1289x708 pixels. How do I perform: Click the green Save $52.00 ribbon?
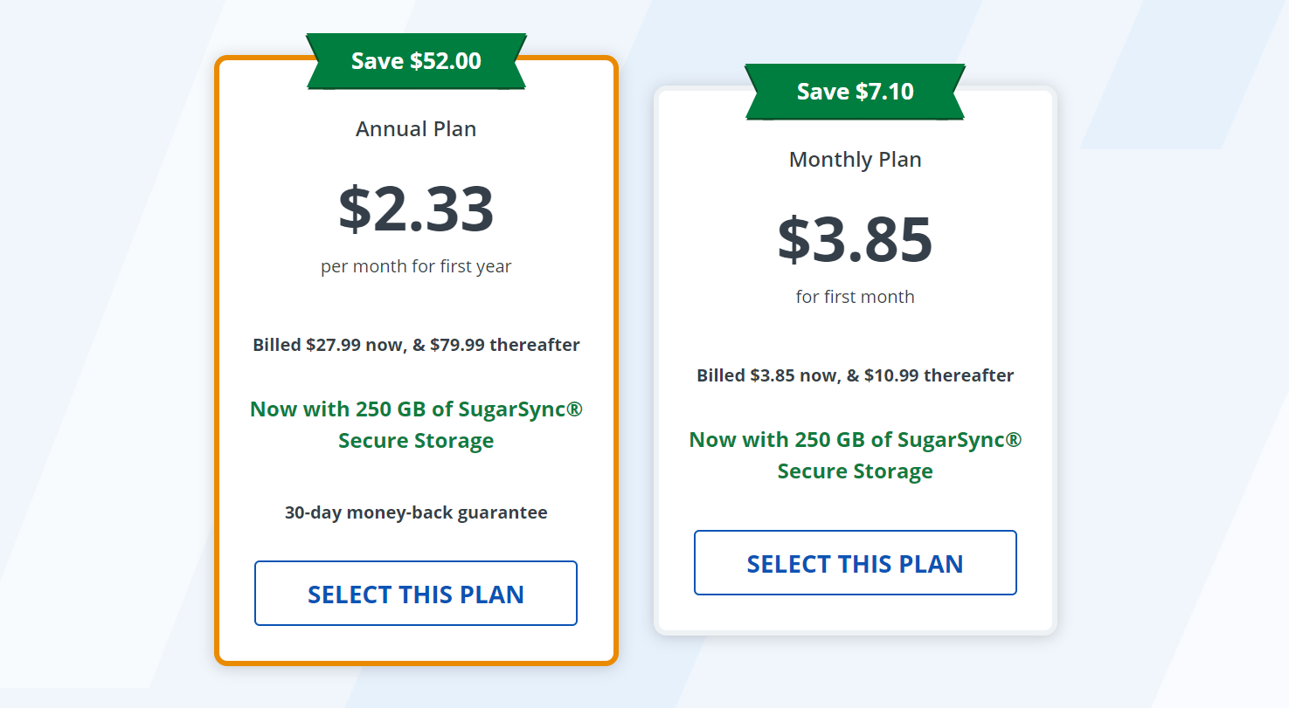click(416, 61)
